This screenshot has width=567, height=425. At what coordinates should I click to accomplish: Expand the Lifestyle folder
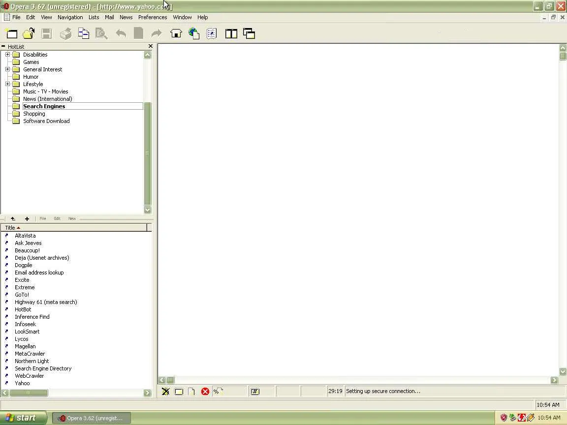[x=7, y=84]
